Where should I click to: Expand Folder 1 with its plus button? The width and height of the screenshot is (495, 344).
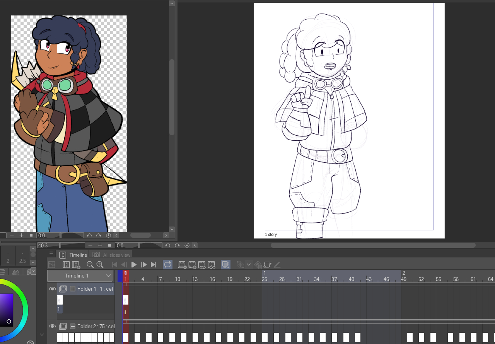(x=72, y=289)
